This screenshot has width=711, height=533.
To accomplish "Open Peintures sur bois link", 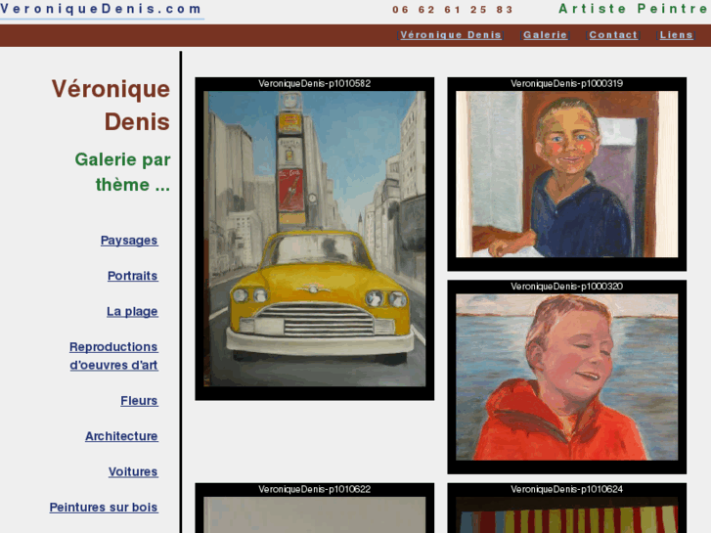I will click(x=104, y=508).
